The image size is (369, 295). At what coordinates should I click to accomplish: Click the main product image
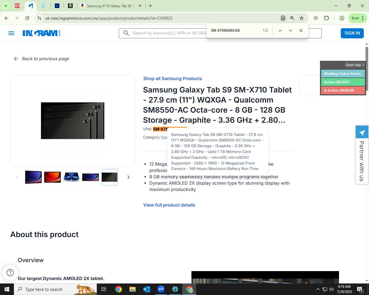point(73,121)
